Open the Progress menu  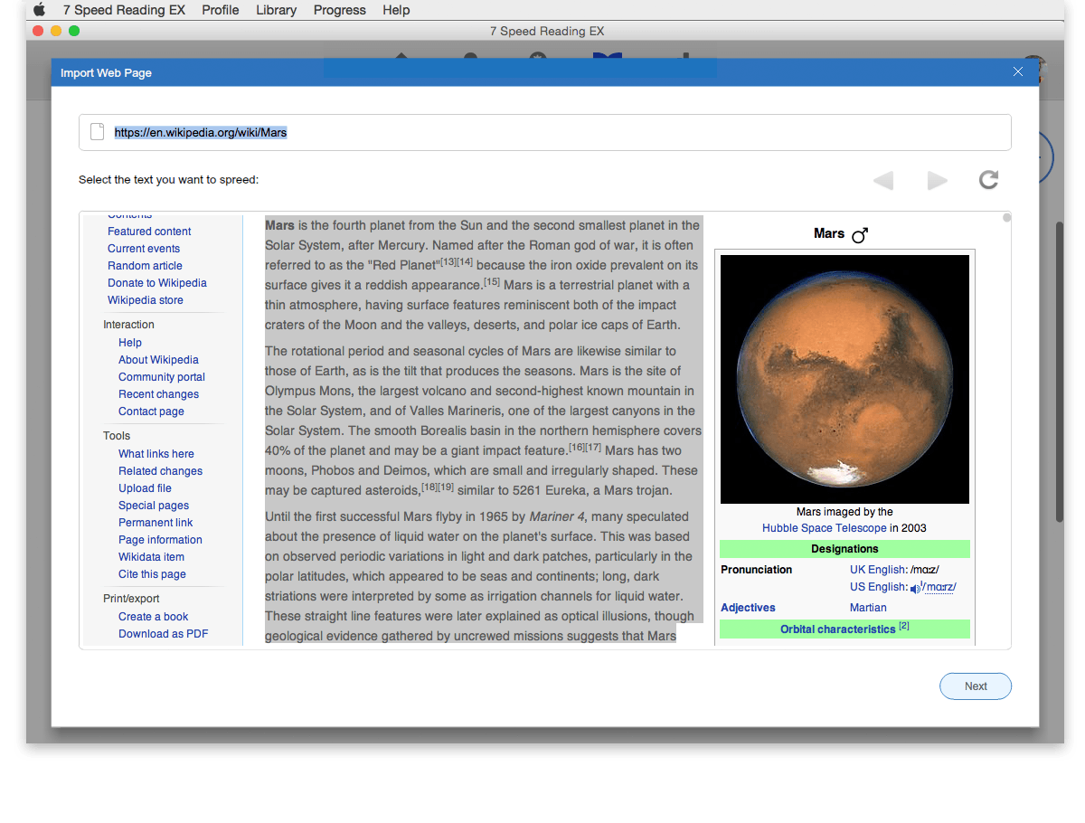coord(339,10)
